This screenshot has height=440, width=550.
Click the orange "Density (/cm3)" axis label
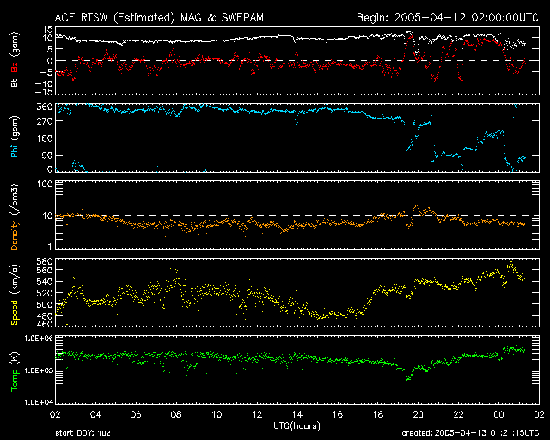[x=15, y=217]
